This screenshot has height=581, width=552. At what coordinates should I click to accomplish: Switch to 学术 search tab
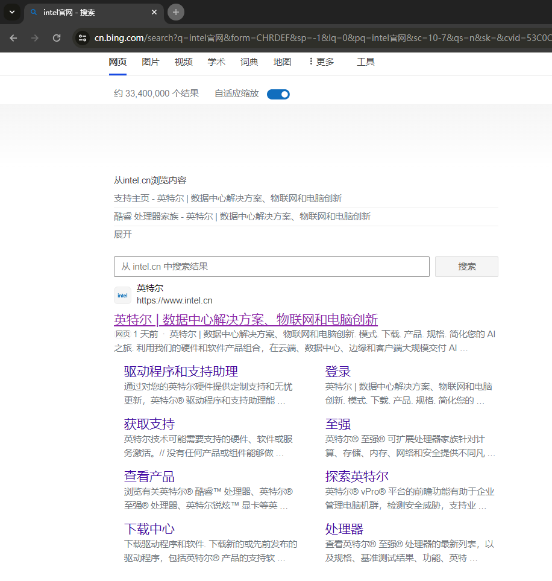tap(216, 62)
